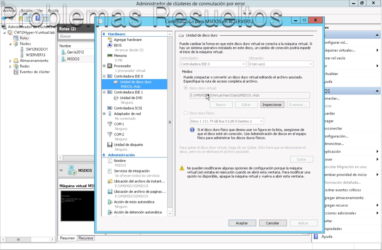Select the MSDOS role row
The width and height of the screenshot is (382, 250).
coord(76,59)
